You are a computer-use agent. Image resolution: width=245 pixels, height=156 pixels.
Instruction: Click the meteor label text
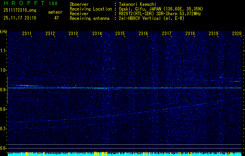pyautogui.click(x=55, y=12)
